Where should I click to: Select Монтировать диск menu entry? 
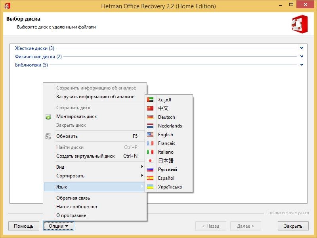click(x=94, y=116)
